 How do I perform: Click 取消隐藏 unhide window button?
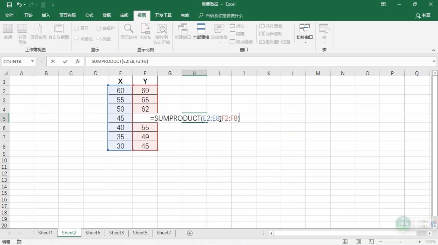(241, 42)
